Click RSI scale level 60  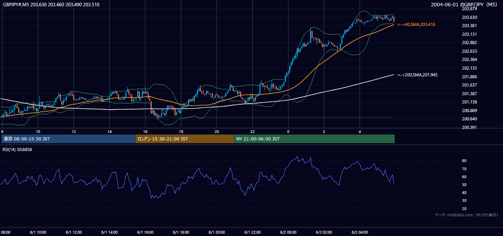coord(464,177)
